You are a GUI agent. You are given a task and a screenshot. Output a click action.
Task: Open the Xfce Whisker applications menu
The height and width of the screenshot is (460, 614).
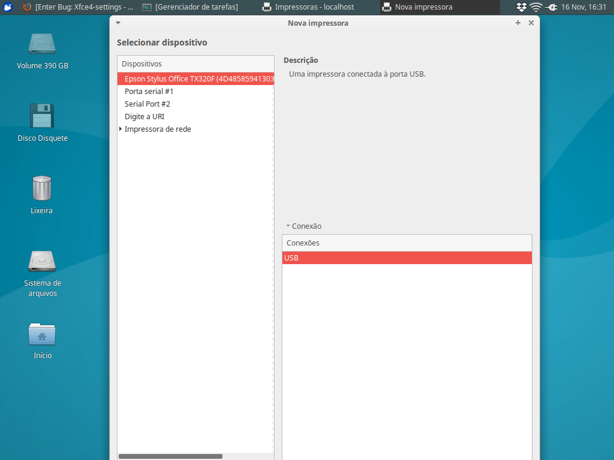8,7
